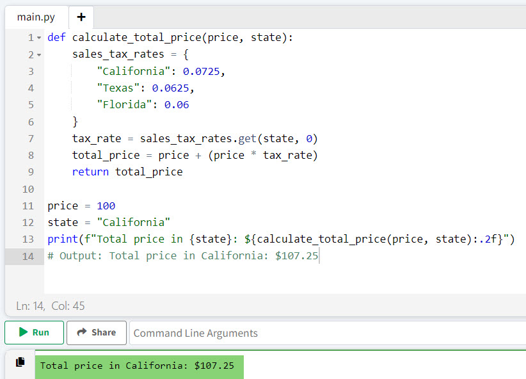Select the main.py tab
The height and width of the screenshot is (379, 526).
tap(36, 17)
